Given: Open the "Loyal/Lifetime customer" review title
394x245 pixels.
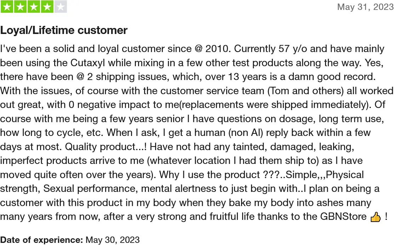Looking at the screenshot, I should (64, 30).
